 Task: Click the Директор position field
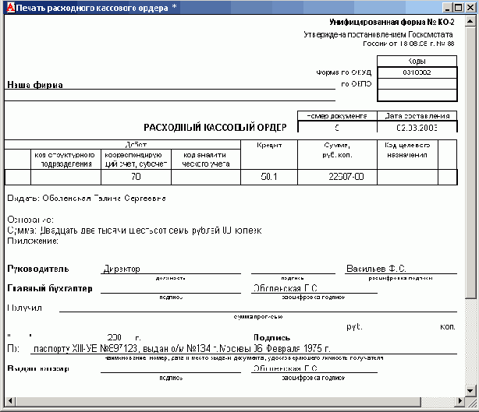pos(121,268)
